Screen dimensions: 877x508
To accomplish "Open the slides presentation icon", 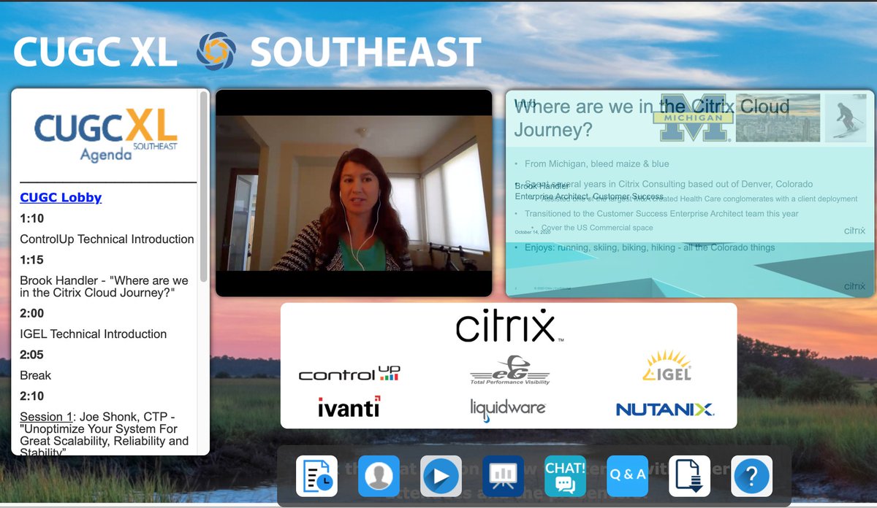I will [503, 476].
